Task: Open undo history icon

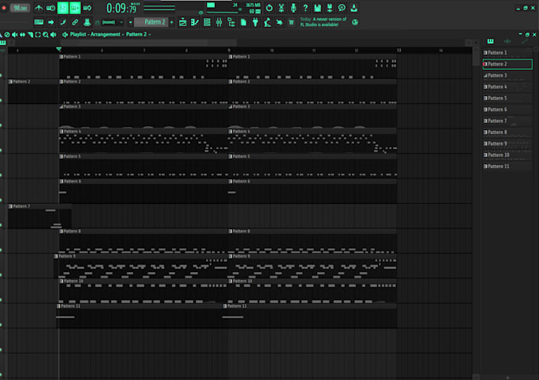Action: click(269, 8)
